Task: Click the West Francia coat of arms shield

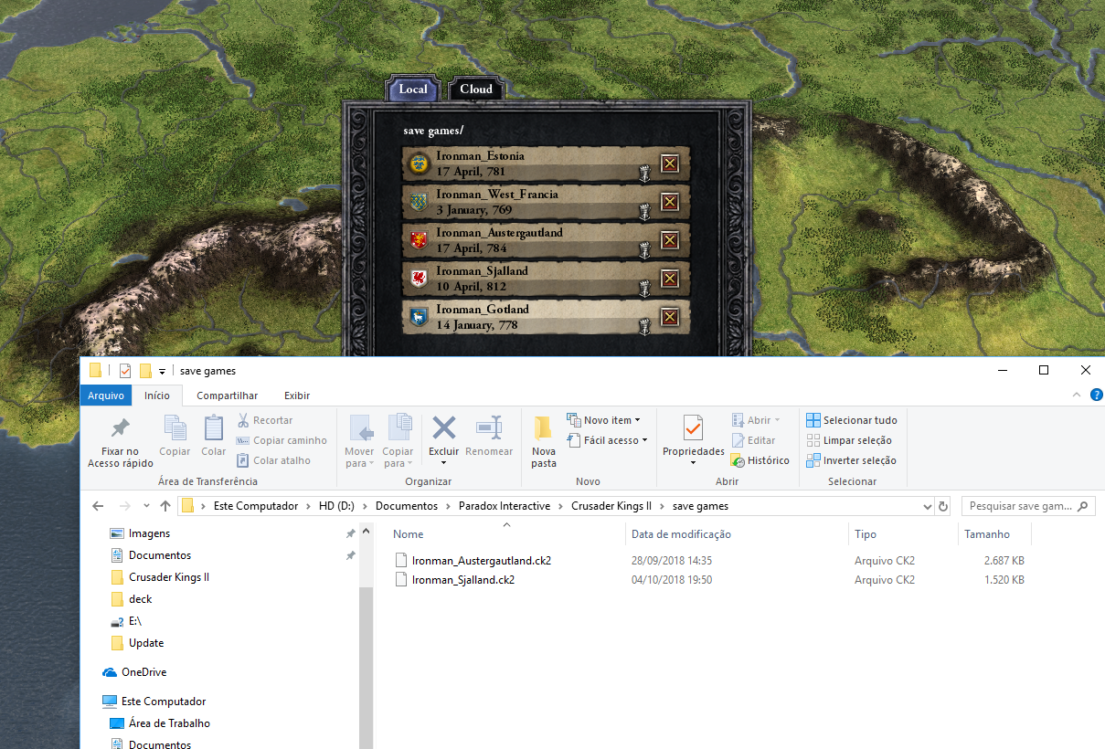Action: pos(420,202)
